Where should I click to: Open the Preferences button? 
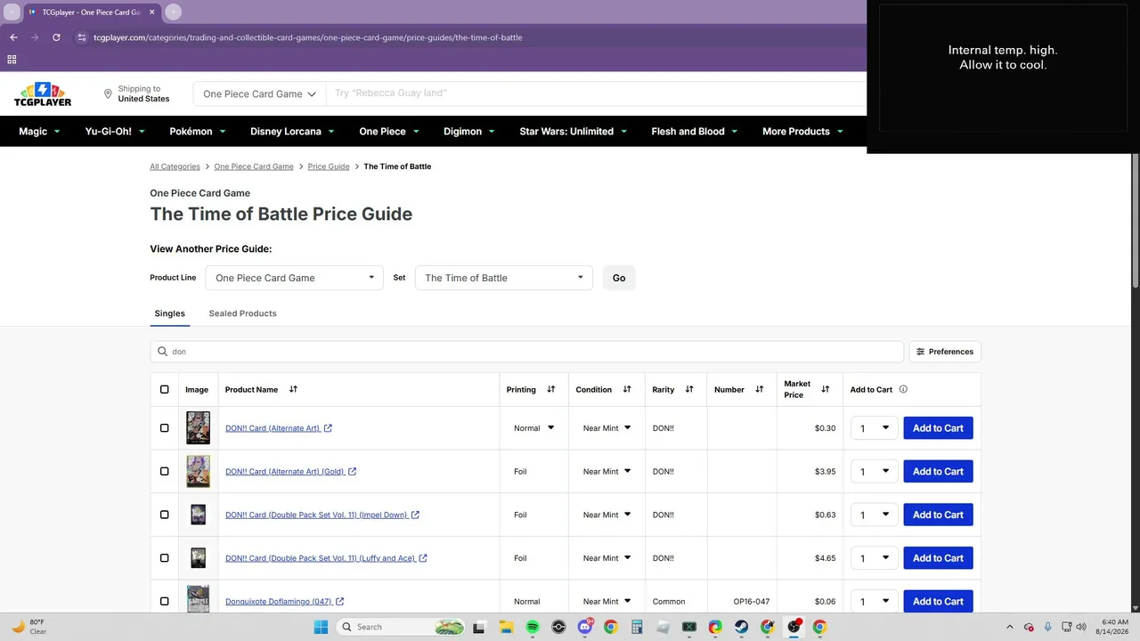coord(945,352)
